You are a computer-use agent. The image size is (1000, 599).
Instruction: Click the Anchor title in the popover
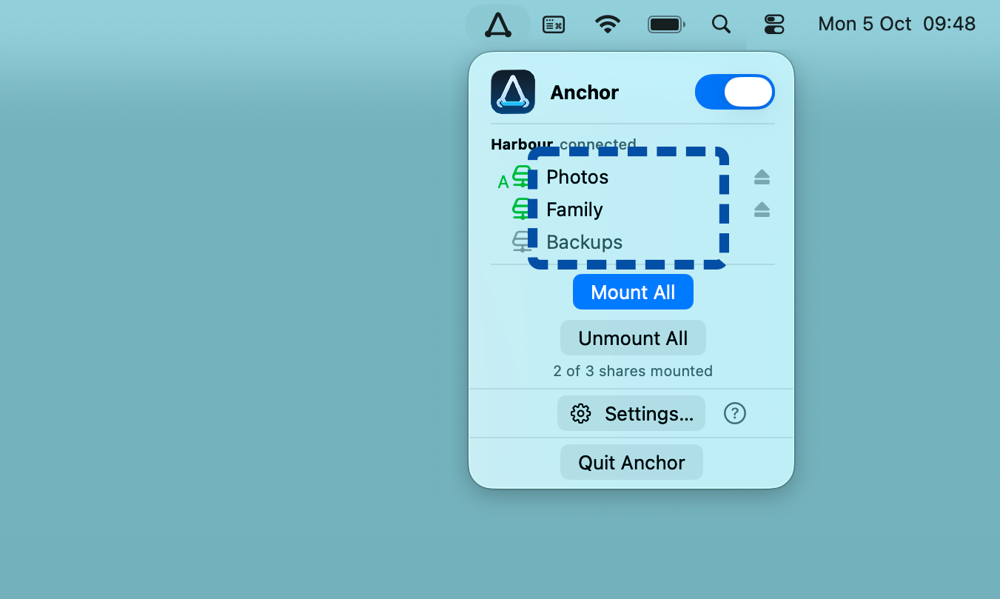585,93
